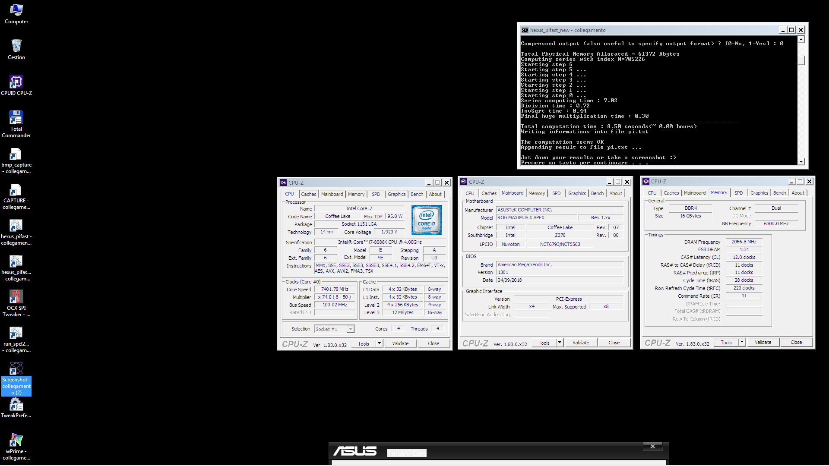This screenshot has width=829, height=466.
Task: Click the BIOS version 1301 field
Action: tap(560, 272)
